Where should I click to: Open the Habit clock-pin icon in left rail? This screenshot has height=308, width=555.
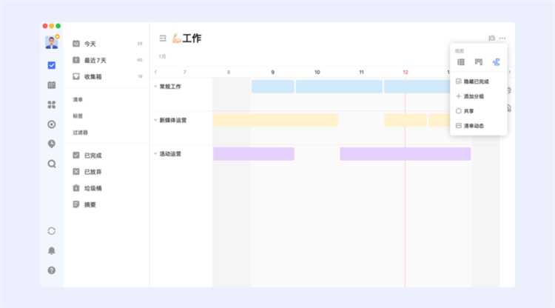coord(52,144)
